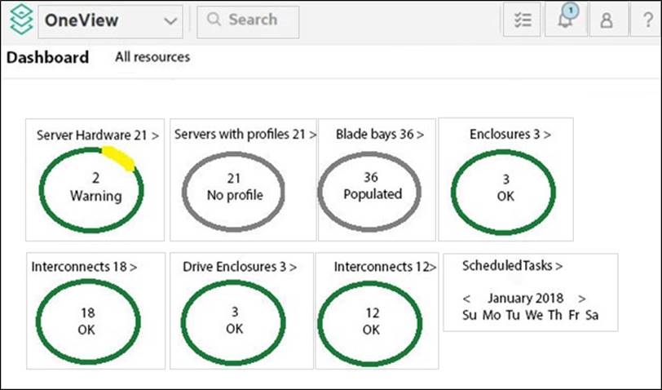Open the help question mark icon
The image size is (662, 390).
point(647,21)
